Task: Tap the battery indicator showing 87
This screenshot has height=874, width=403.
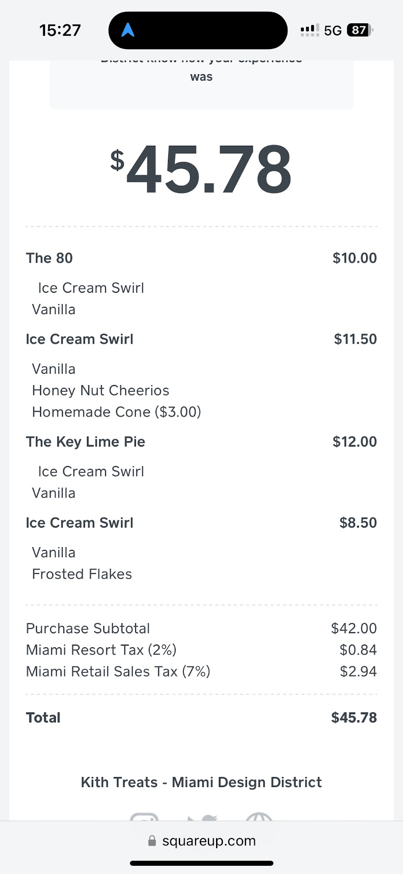Action: (359, 30)
